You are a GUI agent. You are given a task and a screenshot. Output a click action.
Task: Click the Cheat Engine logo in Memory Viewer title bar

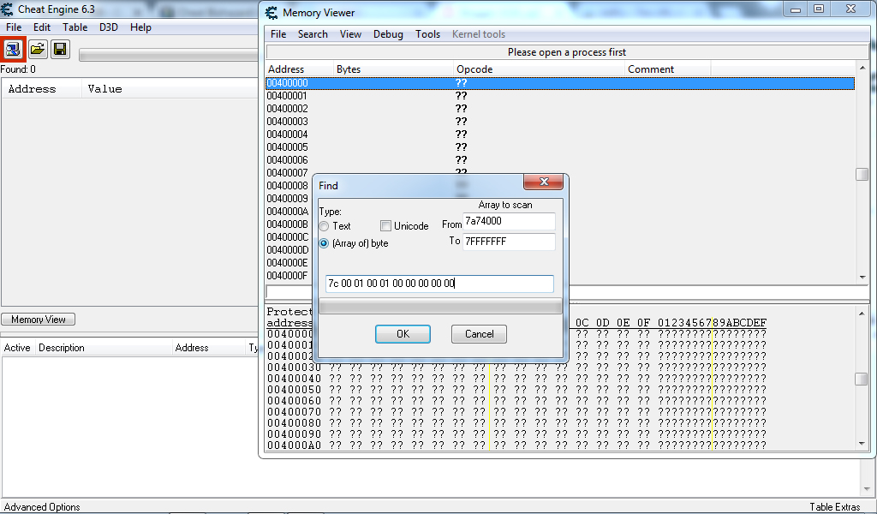[x=271, y=13]
